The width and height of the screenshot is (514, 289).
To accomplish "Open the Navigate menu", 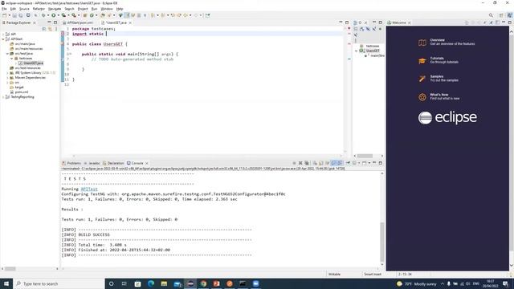I will (x=55, y=9).
